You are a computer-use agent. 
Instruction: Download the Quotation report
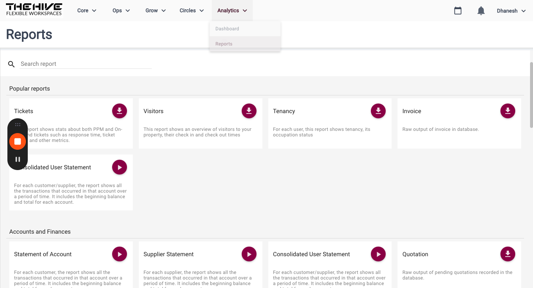click(508, 254)
